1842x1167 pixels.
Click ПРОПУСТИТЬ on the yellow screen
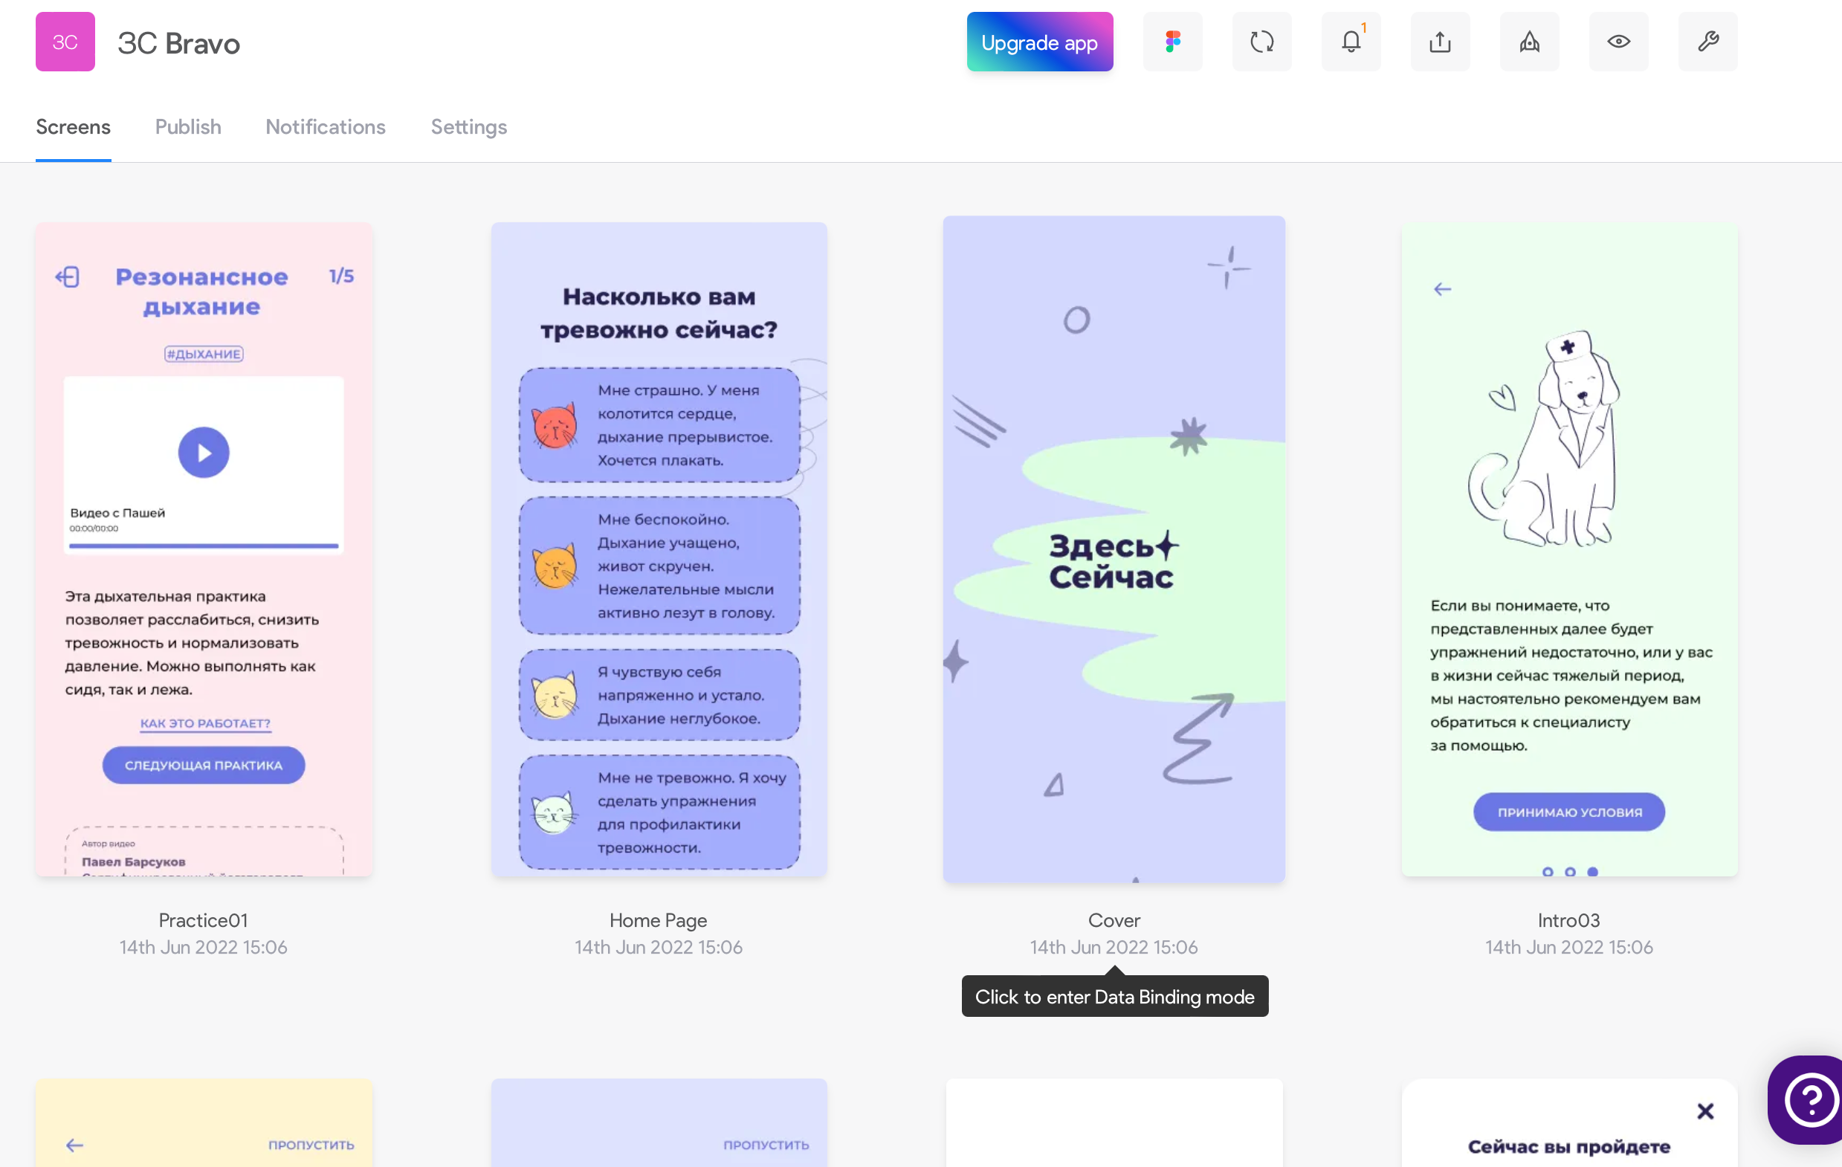coord(311,1145)
